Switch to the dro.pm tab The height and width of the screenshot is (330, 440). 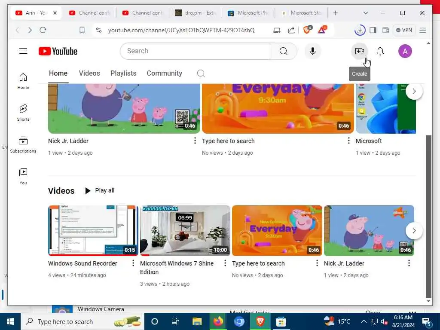196,13
